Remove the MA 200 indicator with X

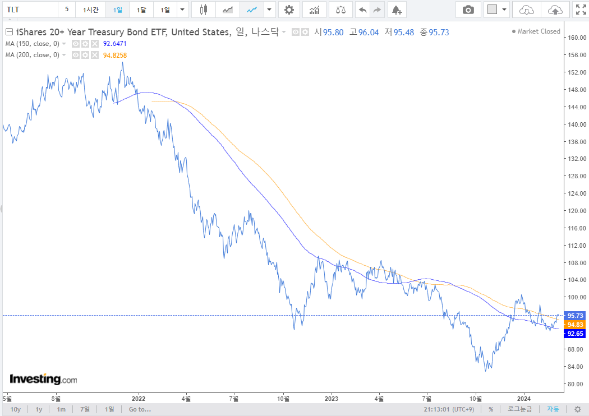tap(95, 55)
